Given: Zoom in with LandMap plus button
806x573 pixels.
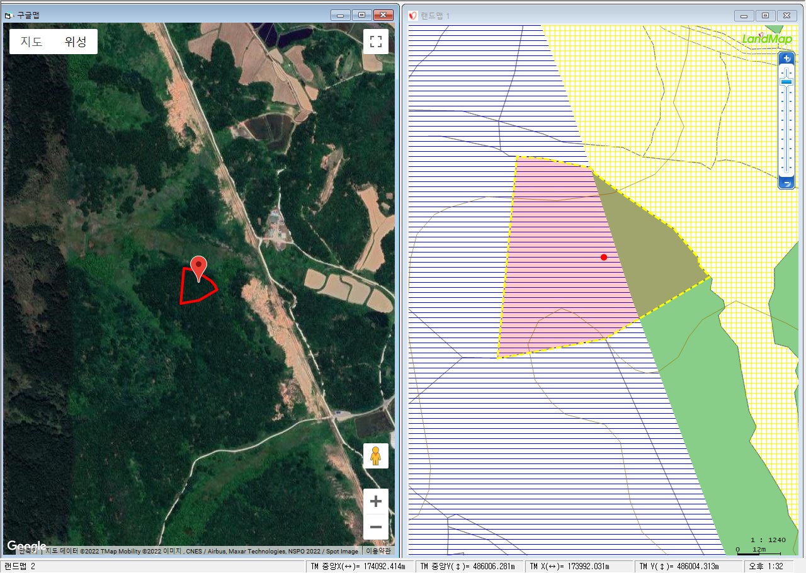Looking at the screenshot, I should coord(786,59).
